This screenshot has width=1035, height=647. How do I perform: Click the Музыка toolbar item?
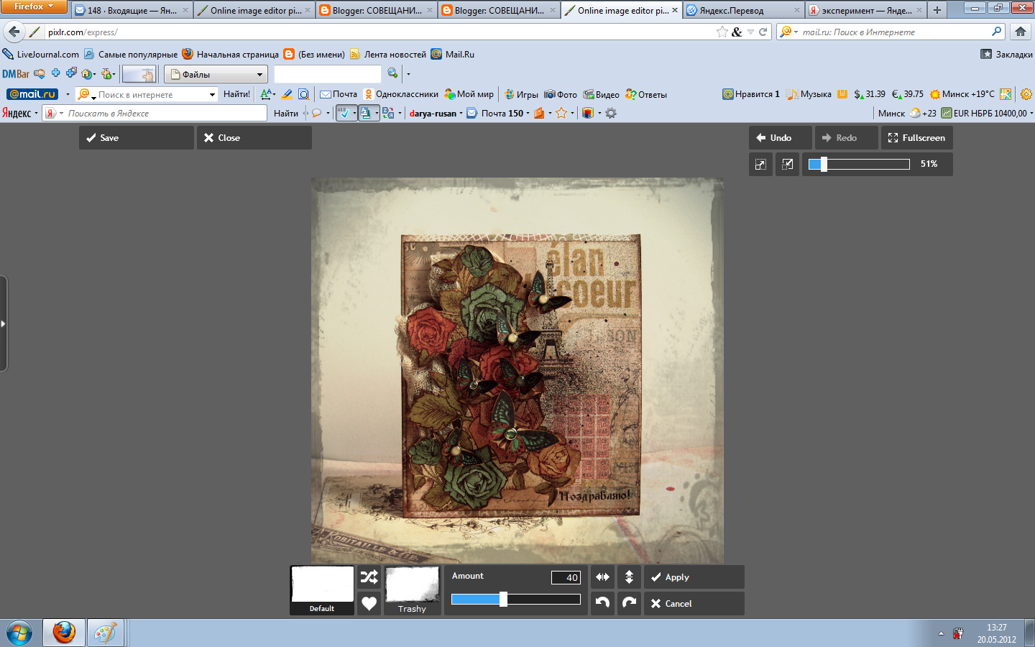[809, 94]
